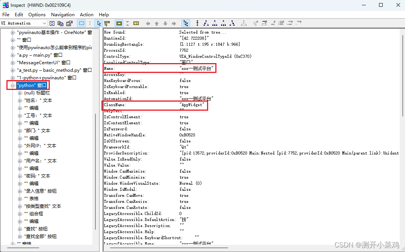Open the File menu
The image size is (405, 252).
pyautogui.click(x=6, y=15)
